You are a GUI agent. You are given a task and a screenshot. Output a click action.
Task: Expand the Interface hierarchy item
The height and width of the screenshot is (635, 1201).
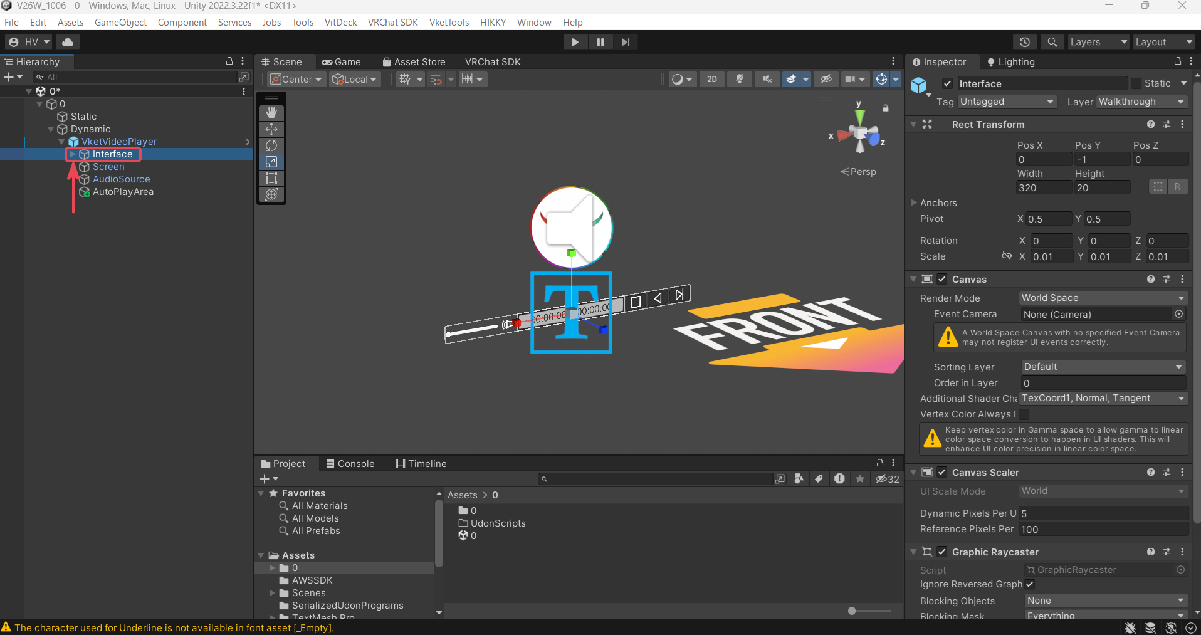pyautogui.click(x=73, y=154)
